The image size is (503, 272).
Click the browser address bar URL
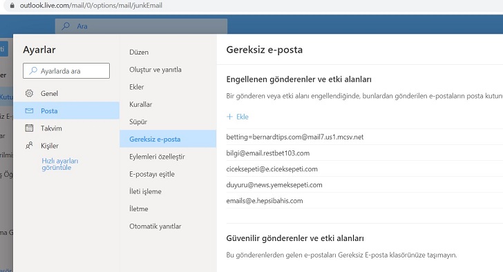(91, 6)
